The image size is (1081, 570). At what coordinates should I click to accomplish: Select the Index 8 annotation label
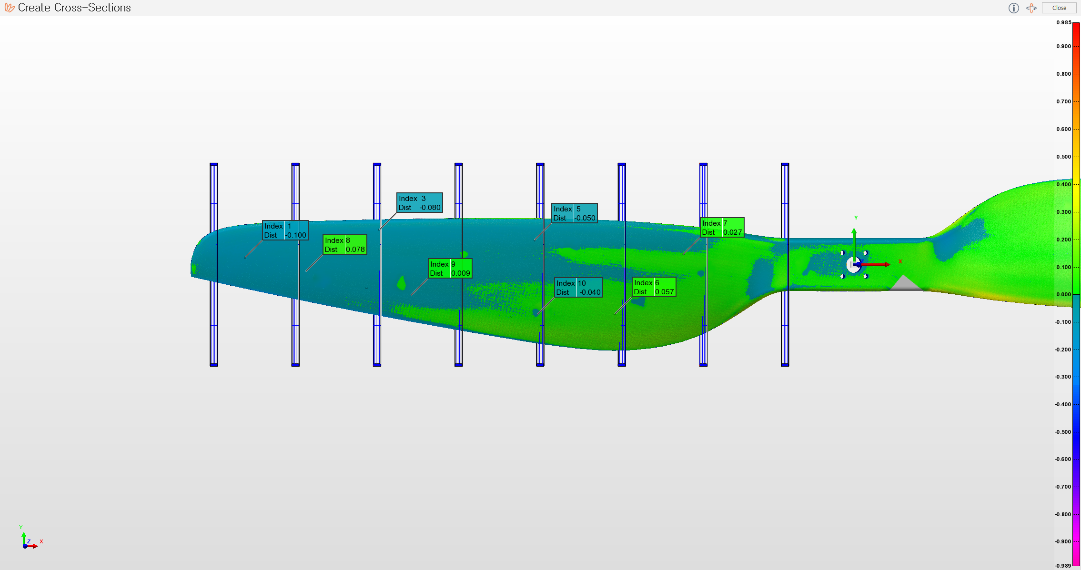tap(345, 245)
